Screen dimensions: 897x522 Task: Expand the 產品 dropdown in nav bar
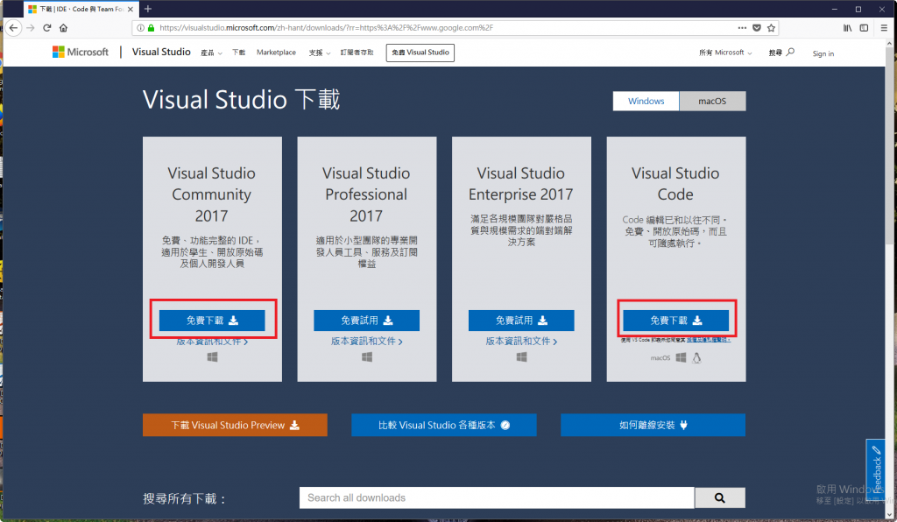[211, 53]
